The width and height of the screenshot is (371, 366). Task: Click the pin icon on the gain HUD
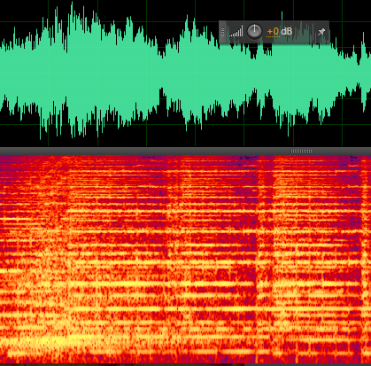click(x=321, y=32)
